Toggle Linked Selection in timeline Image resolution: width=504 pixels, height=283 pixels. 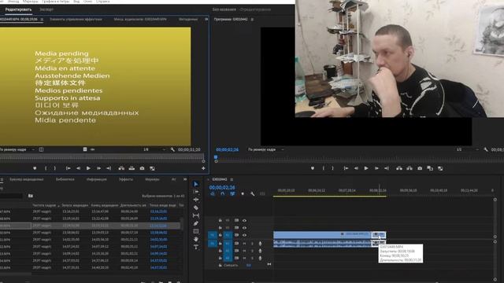click(232, 194)
